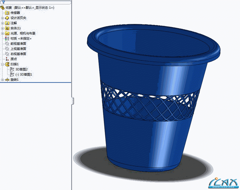Image resolution: width=240 pixels, height=190 pixels.
Task: Click the panel collapse handle on divider
Action: [73, 101]
